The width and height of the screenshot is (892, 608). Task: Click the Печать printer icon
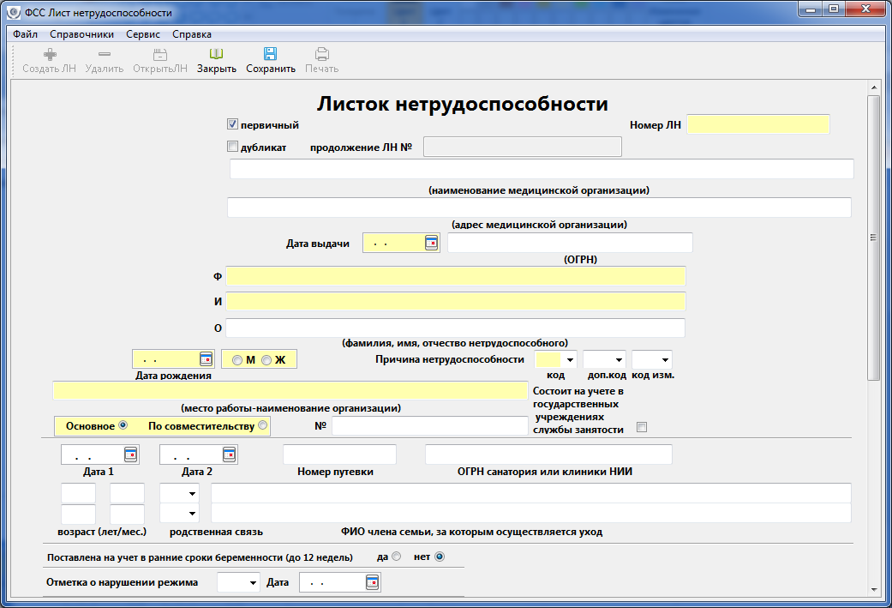click(x=322, y=54)
